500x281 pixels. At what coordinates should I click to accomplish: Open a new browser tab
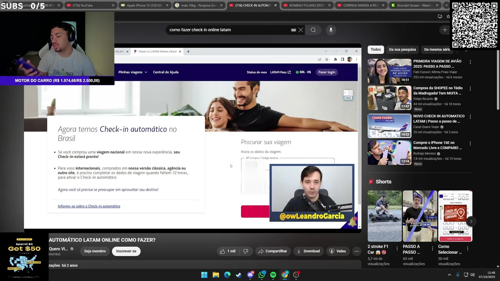(446, 5)
